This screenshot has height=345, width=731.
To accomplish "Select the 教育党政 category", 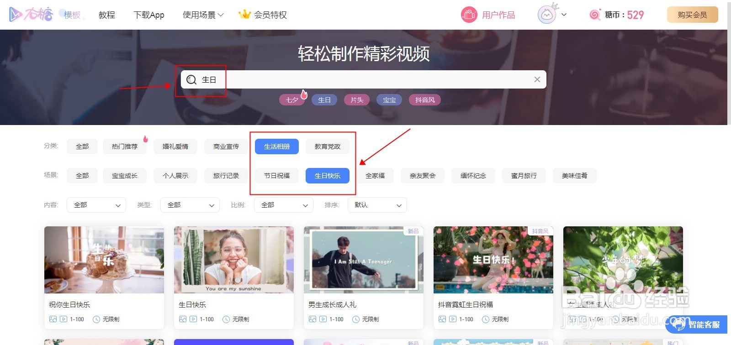I will coord(328,146).
